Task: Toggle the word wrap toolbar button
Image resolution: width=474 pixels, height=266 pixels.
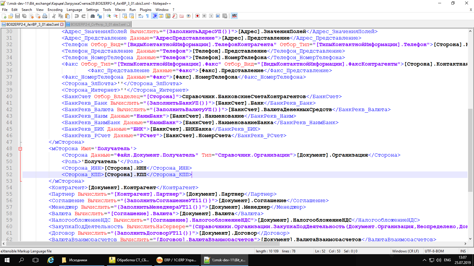Action: (141, 16)
